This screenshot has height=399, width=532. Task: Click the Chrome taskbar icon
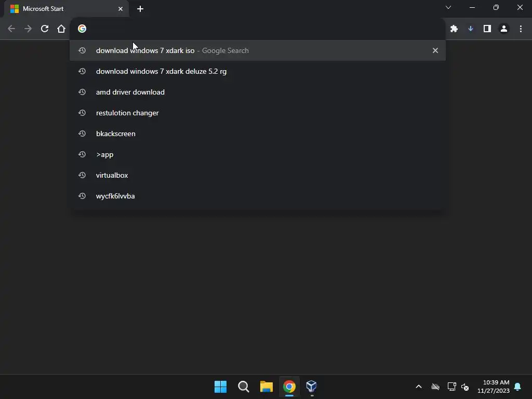pyautogui.click(x=289, y=387)
